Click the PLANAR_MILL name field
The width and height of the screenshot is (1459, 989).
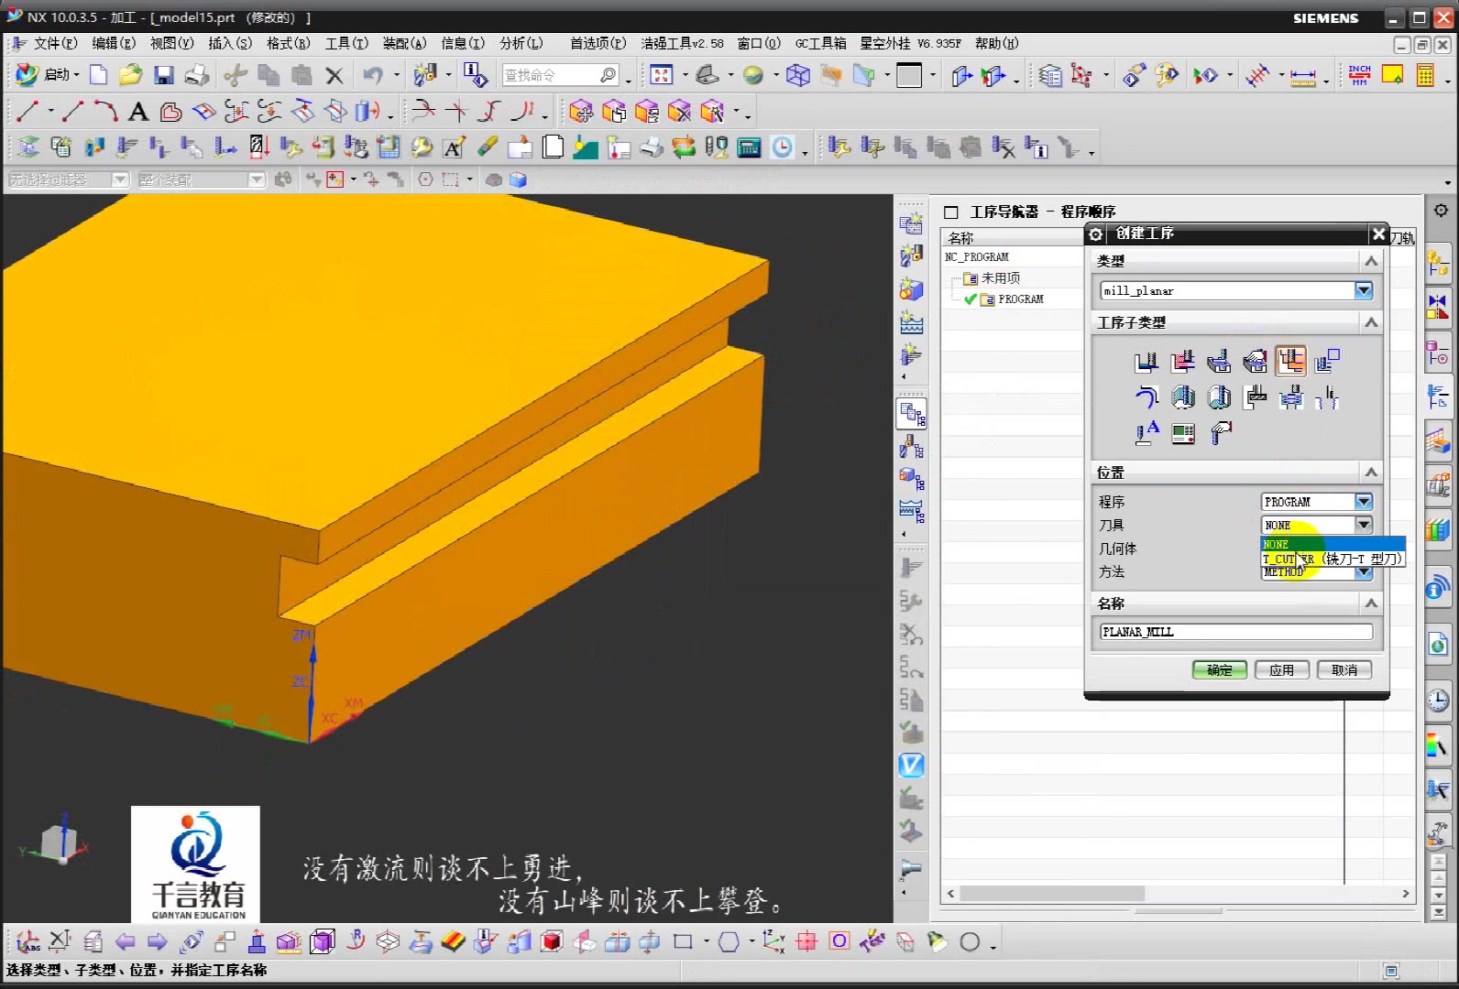pyautogui.click(x=1236, y=632)
